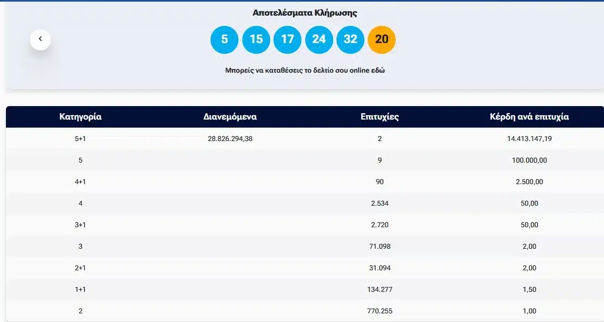Select the 4+1 category row label

tap(80, 182)
